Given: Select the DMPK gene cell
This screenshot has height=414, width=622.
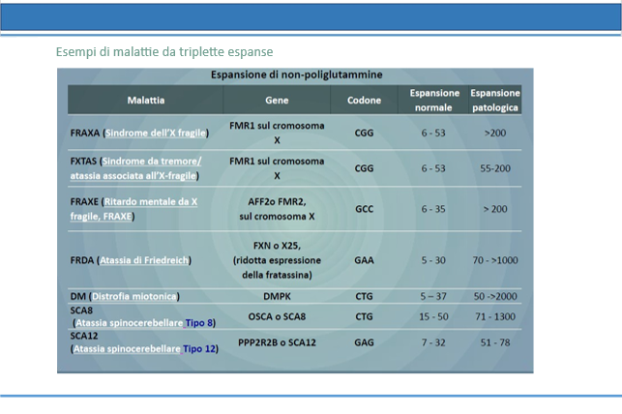Looking at the screenshot, I should (x=277, y=297).
